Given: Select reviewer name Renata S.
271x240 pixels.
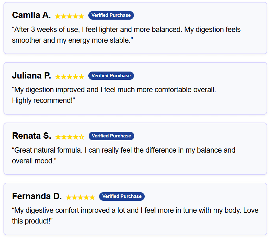Looking at the screenshot, I should [32, 136].
